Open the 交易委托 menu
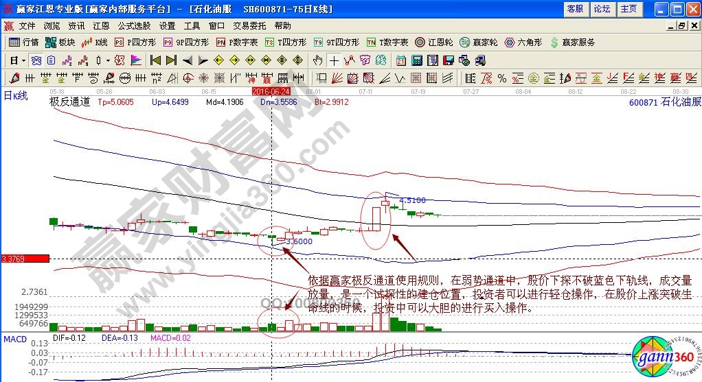Image resolution: width=702 pixels, height=382 pixels. pos(248,26)
